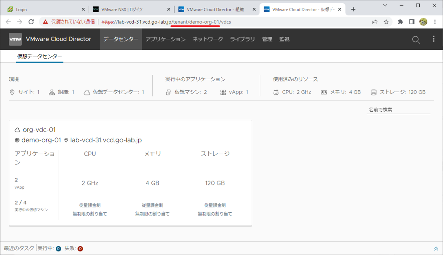Click the 2 / 4 running VMs value
This screenshot has width=443, height=255.
[21, 202]
